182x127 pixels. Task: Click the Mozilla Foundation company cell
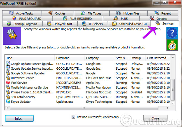click(98, 87)
